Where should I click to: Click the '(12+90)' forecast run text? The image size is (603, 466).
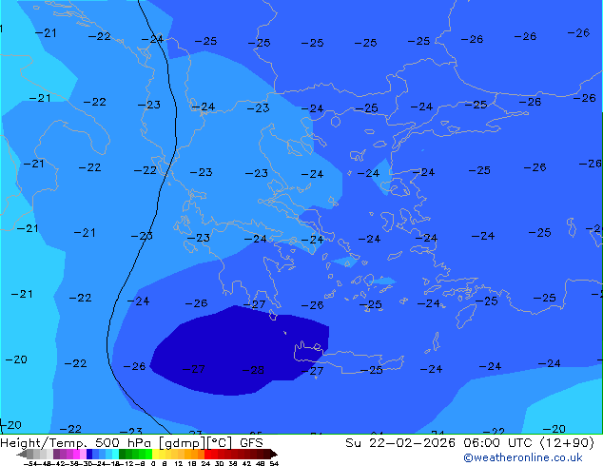567,442
